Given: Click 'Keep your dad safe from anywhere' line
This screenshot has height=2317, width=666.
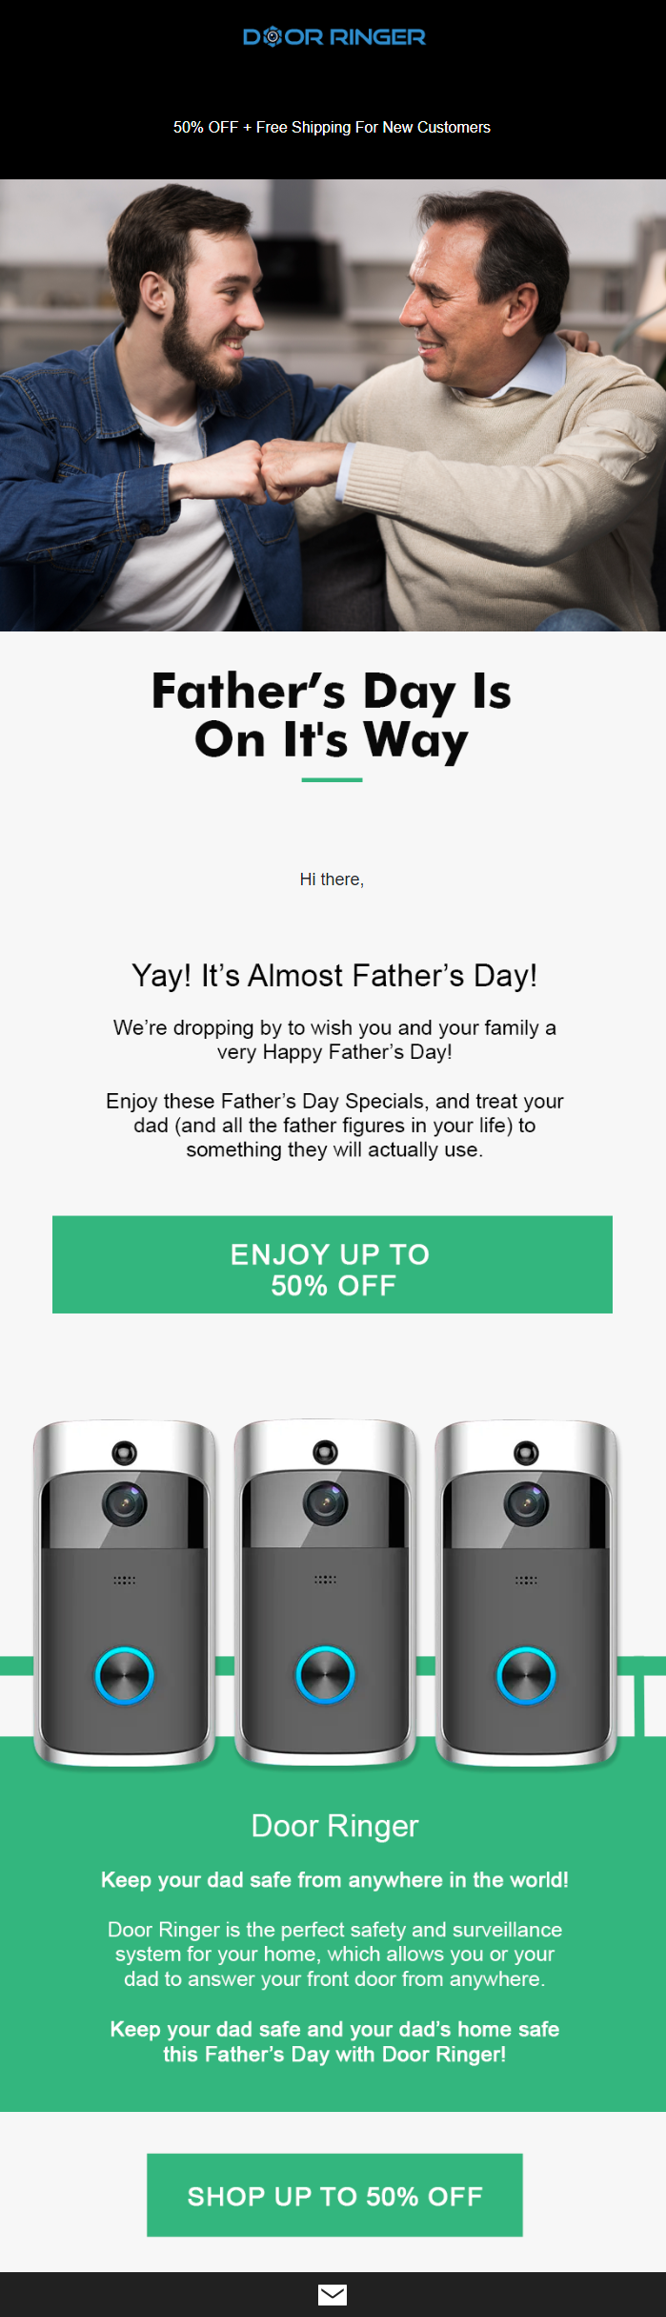Looking at the screenshot, I should tap(334, 1879).
